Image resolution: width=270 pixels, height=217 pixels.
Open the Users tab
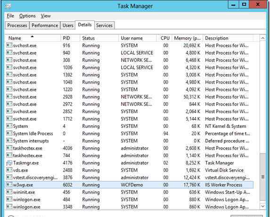(x=68, y=25)
